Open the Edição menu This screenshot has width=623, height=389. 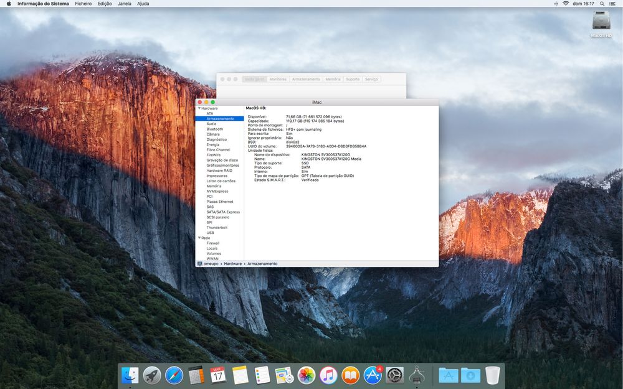pos(105,4)
